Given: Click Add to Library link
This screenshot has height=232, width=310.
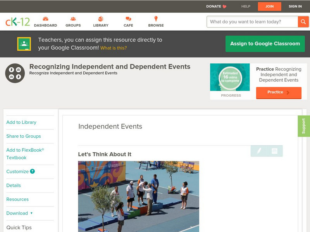Looking at the screenshot, I should coord(21,122).
